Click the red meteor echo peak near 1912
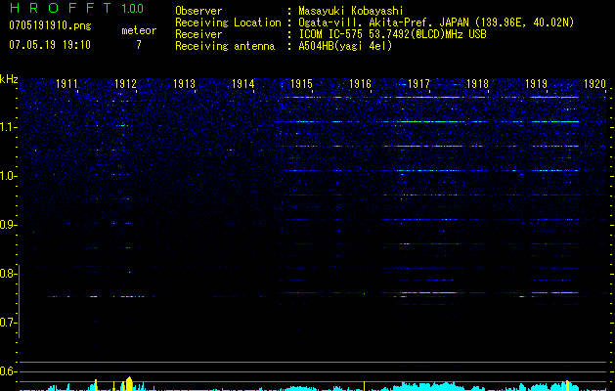 pos(128,297)
